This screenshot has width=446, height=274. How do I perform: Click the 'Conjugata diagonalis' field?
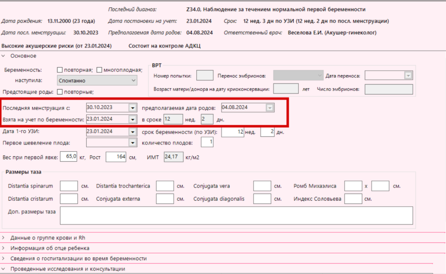point(262,199)
